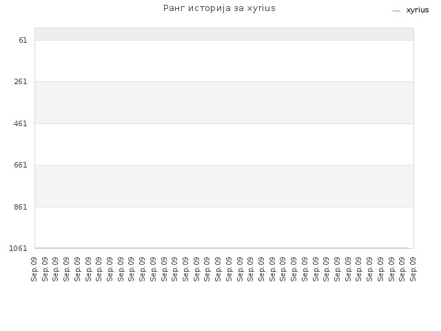Image resolution: width=441 pixels, height=331 pixels.
Task: Click the horizontal gridline at 461
Action: point(224,123)
